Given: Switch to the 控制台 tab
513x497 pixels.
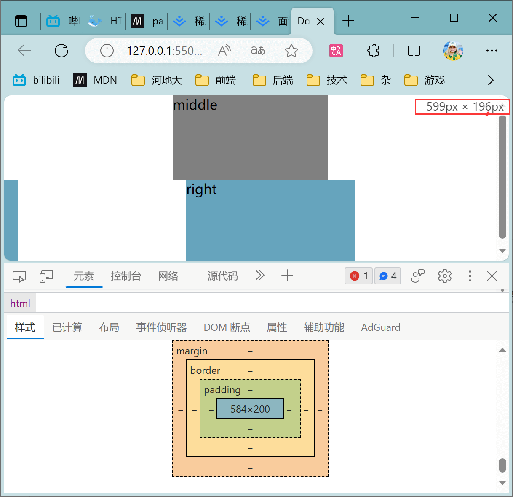Looking at the screenshot, I should click(126, 276).
